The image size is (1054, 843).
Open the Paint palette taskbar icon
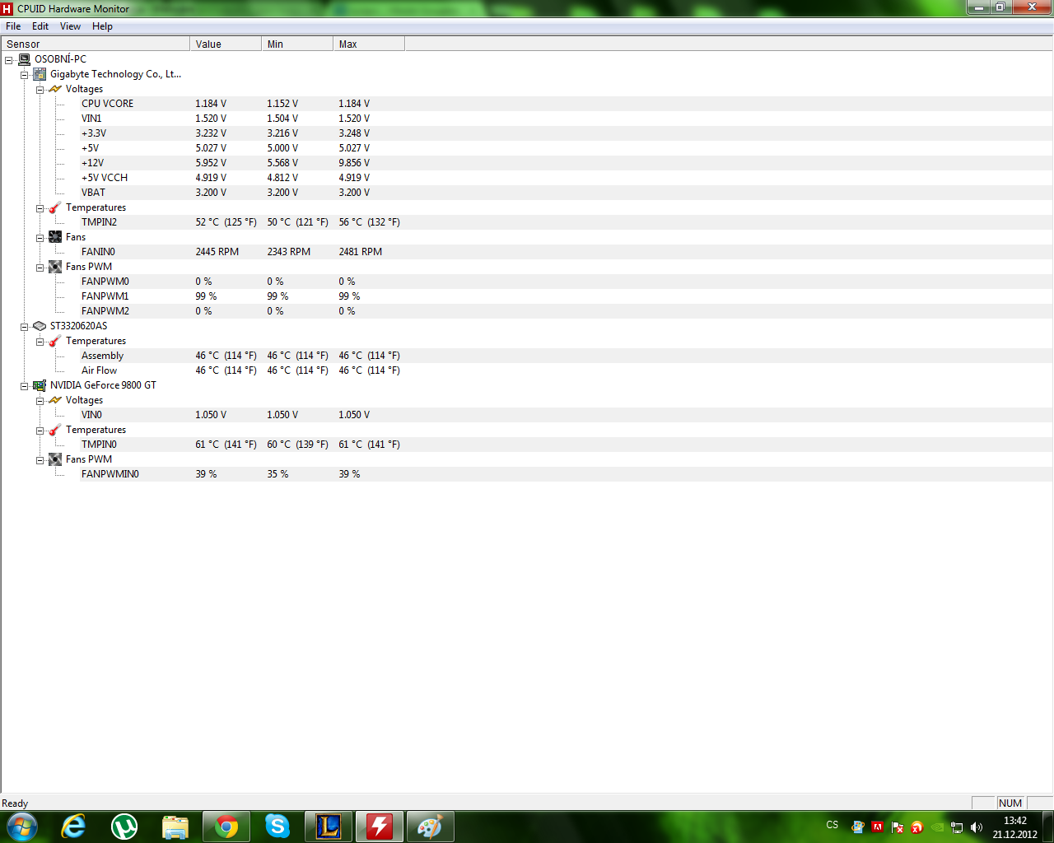431,827
